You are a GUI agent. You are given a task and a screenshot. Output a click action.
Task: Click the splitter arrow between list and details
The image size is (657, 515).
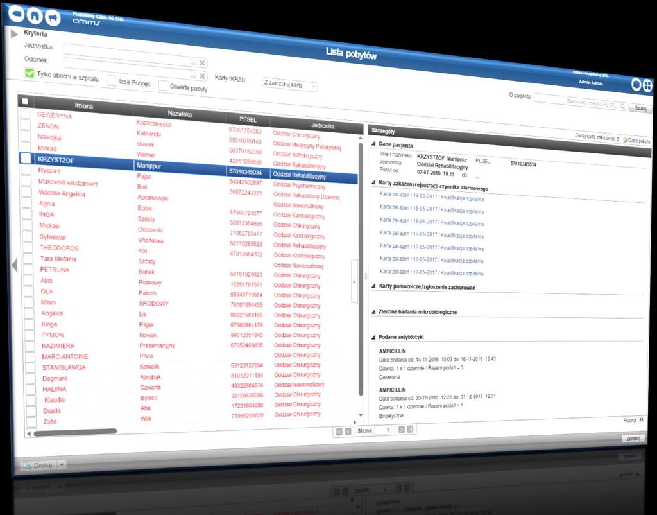354,281
